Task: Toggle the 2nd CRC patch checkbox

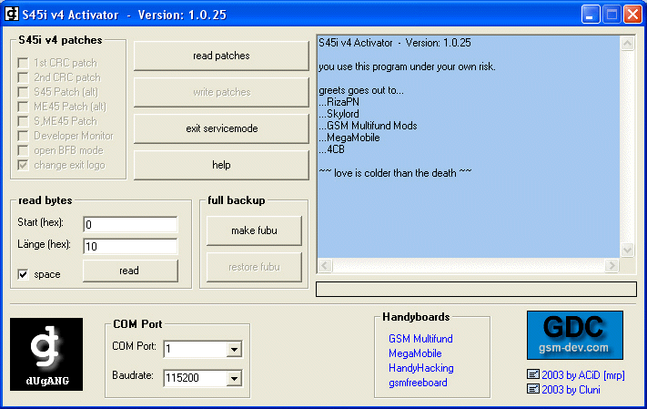Action: (23, 77)
